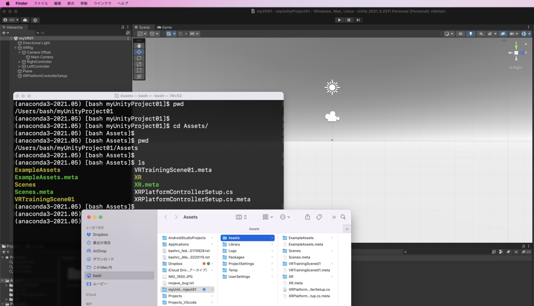534x306 pixels.
Task: Select the Hand tool in Scene view
Action: [x=139, y=46]
